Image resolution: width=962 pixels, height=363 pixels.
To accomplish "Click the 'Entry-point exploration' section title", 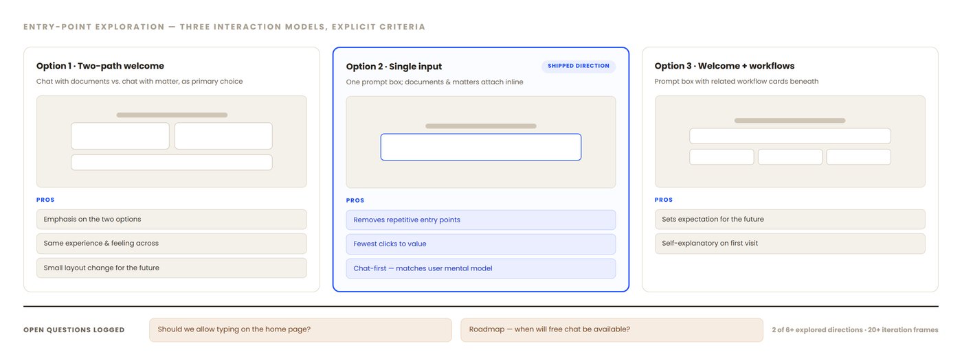I will click(x=224, y=27).
